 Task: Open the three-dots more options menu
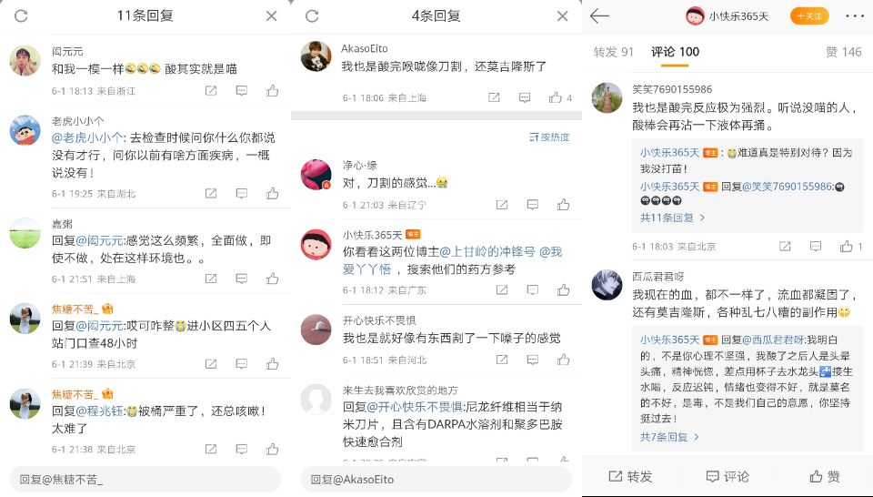pos(855,16)
